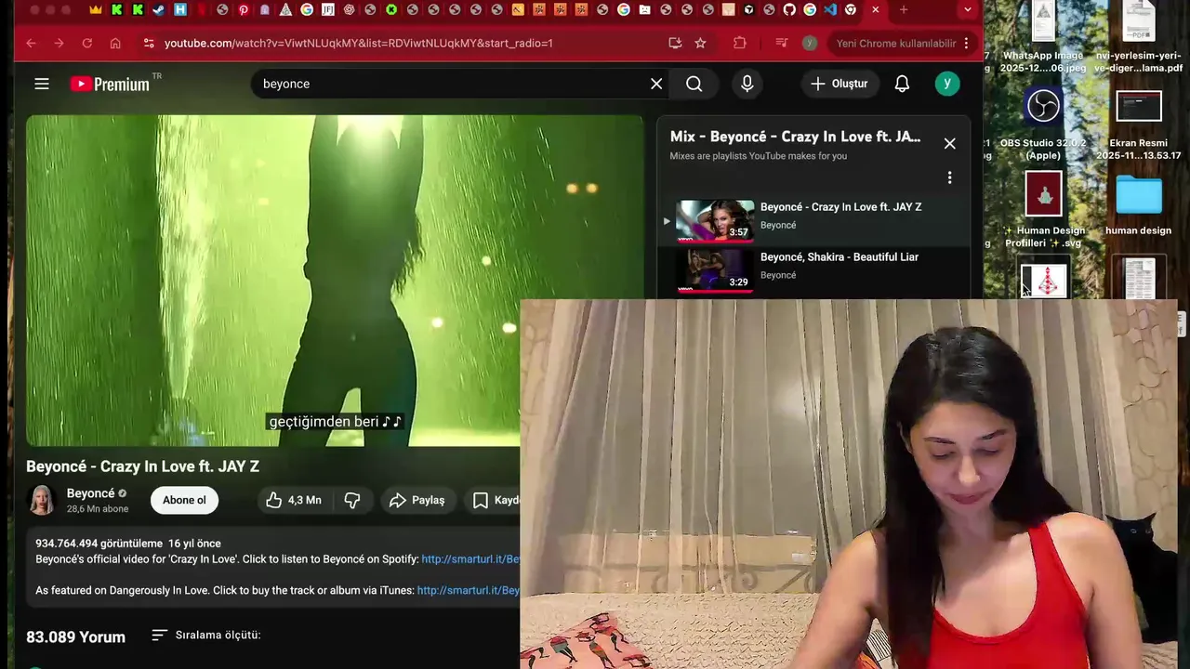Share the video via Paylaş
Image resolution: width=1190 pixels, height=669 pixels.
(x=417, y=500)
